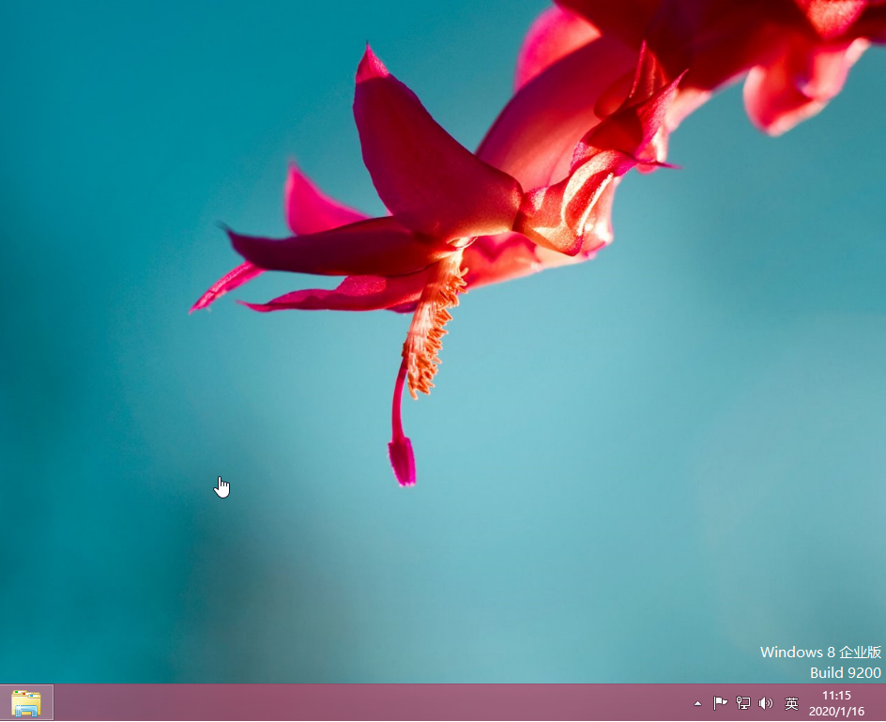The image size is (886, 722).
Task: Open File Explorer from the taskbar
Action: [x=26, y=703]
